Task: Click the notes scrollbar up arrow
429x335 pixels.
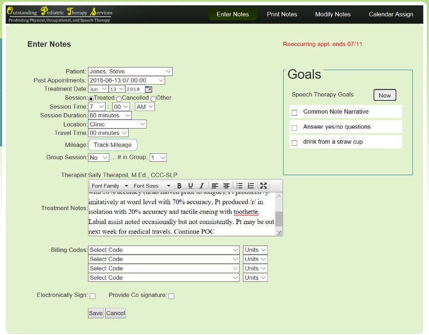Action: [x=279, y=196]
